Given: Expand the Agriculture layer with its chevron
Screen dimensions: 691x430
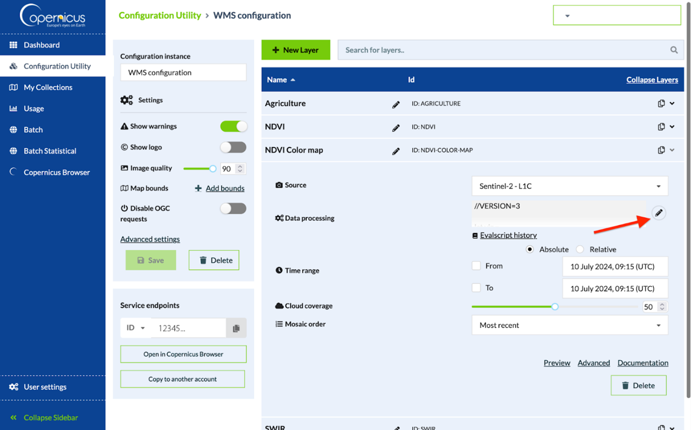Looking at the screenshot, I should click(x=672, y=103).
